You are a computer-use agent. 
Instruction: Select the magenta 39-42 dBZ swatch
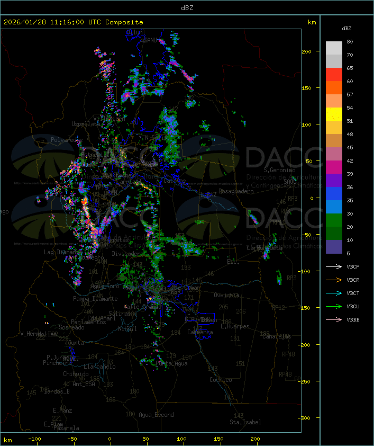click(x=334, y=167)
